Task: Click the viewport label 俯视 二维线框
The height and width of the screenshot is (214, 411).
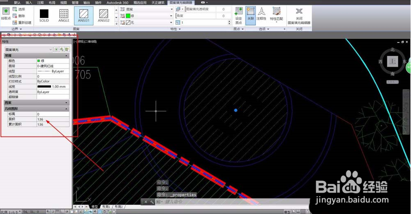Action: click(85, 41)
